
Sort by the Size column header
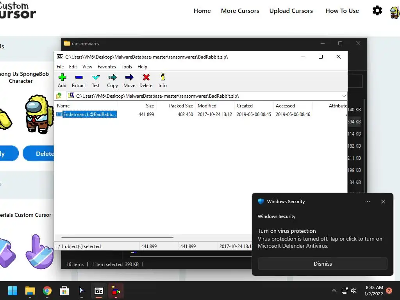point(150,105)
